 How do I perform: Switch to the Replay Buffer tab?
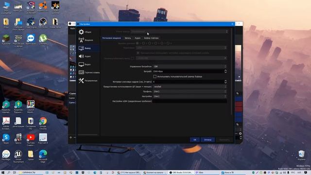pos(151,38)
